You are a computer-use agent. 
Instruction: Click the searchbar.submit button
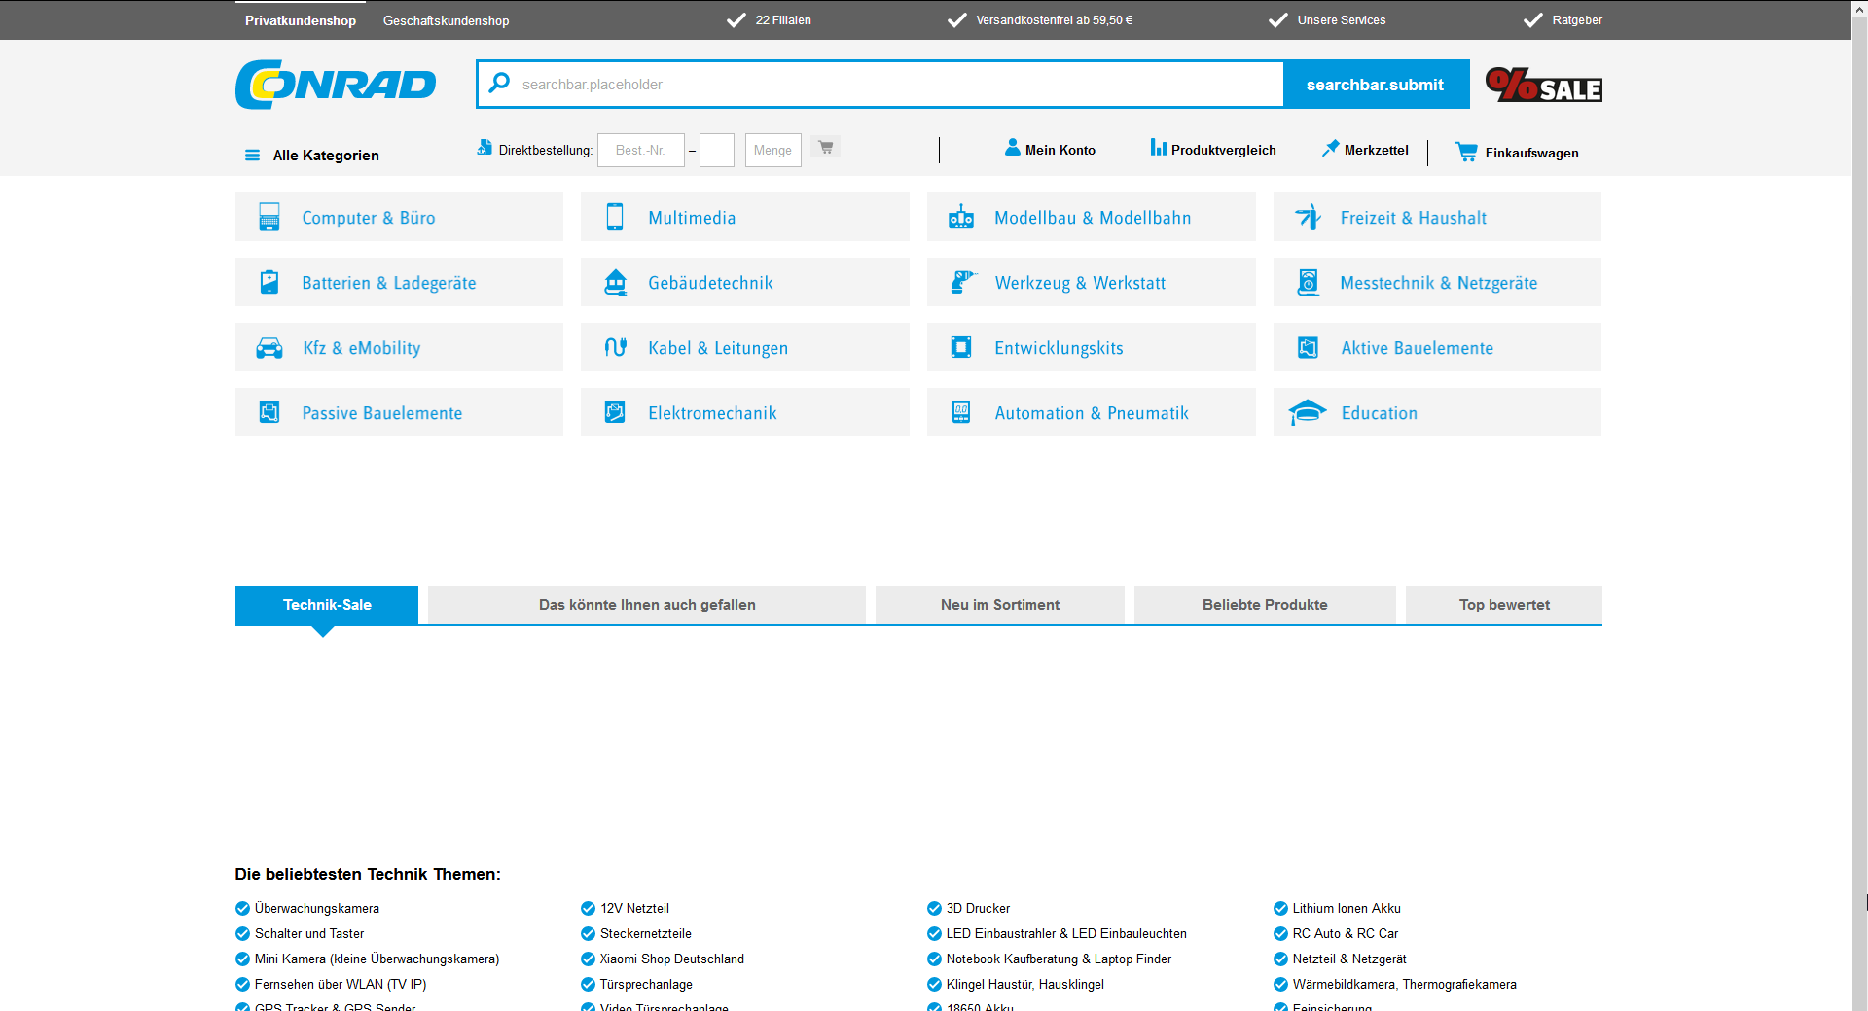pos(1376,85)
